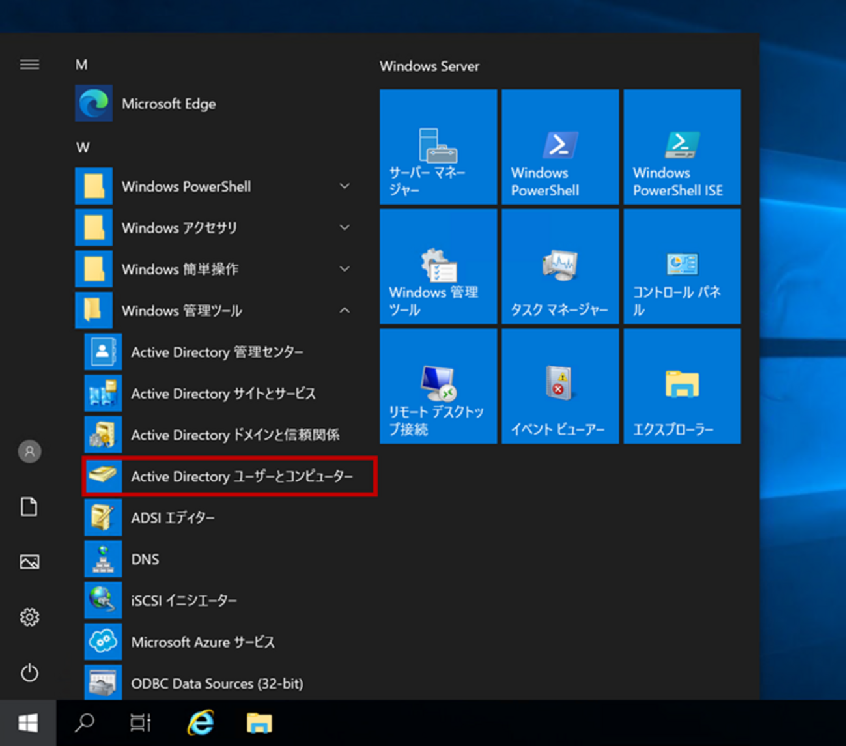The image size is (846, 746).
Task: Launch Active Directory 管理センター
Action: pyautogui.click(x=217, y=352)
